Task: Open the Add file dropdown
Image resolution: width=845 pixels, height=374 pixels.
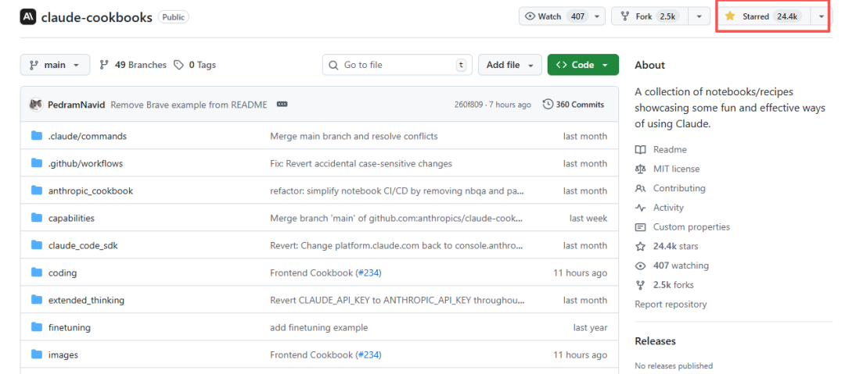Action: (509, 65)
